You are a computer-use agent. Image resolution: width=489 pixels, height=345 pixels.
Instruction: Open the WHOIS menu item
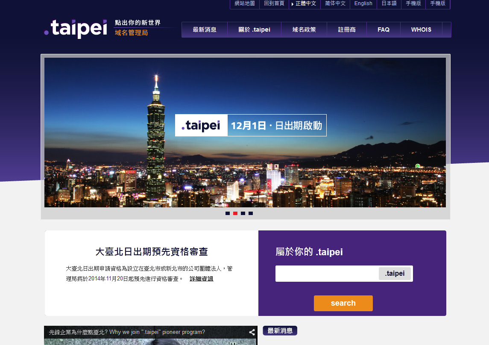click(x=421, y=29)
